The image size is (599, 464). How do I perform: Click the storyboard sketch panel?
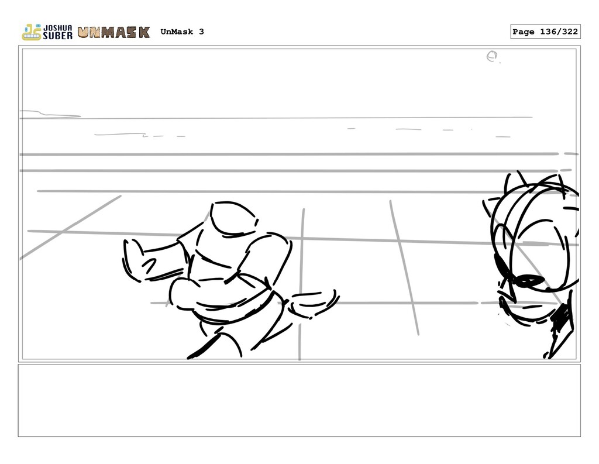tap(299, 204)
